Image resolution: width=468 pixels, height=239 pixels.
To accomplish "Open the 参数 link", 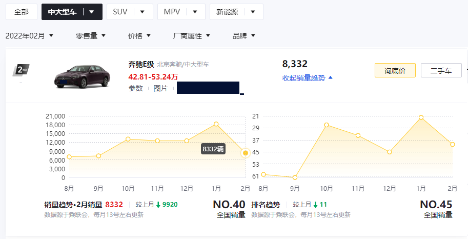I will coord(135,88).
